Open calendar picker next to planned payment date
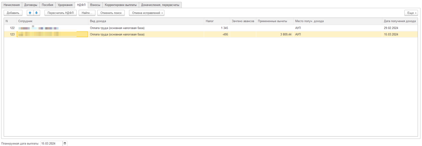This screenshot has width=422, height=146. (x=65, y=143)
